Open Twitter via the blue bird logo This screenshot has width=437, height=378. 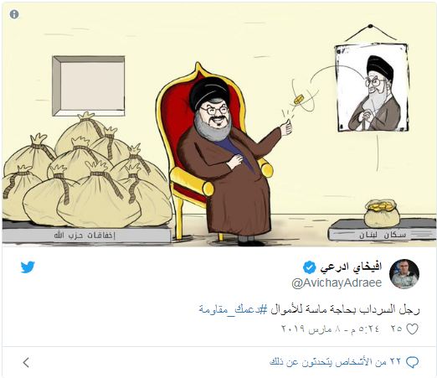coord(28,267)
